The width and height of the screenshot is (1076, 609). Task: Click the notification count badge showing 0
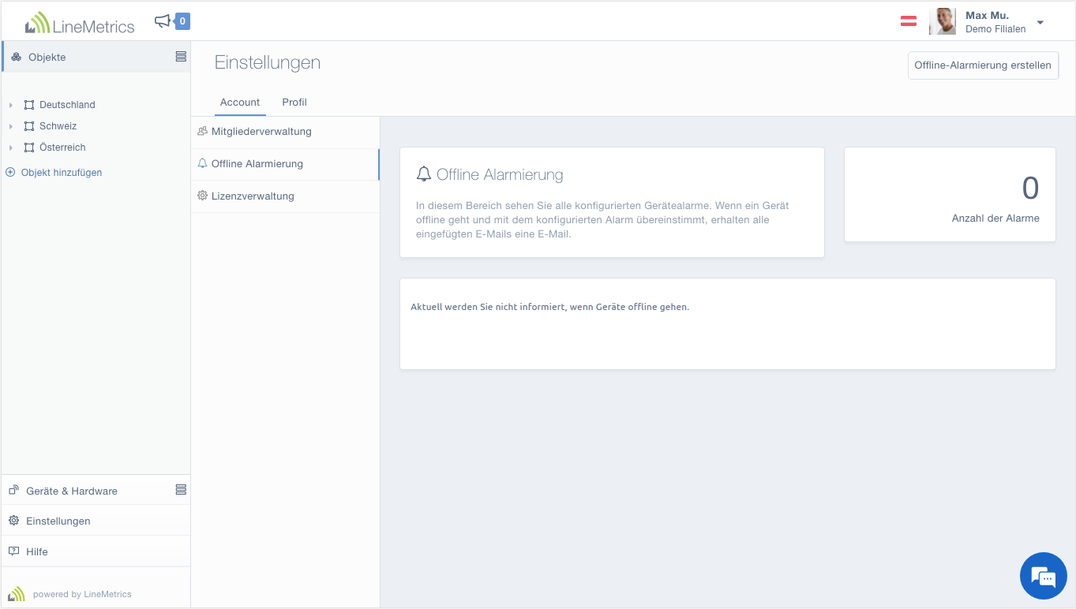click(x=182, y=21)
